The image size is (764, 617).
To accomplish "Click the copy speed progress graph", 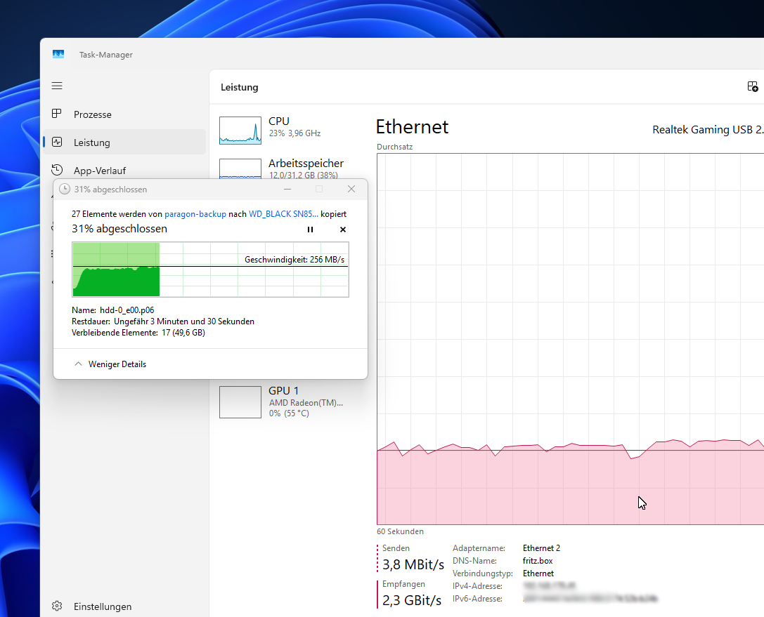I will coord(210,269).
